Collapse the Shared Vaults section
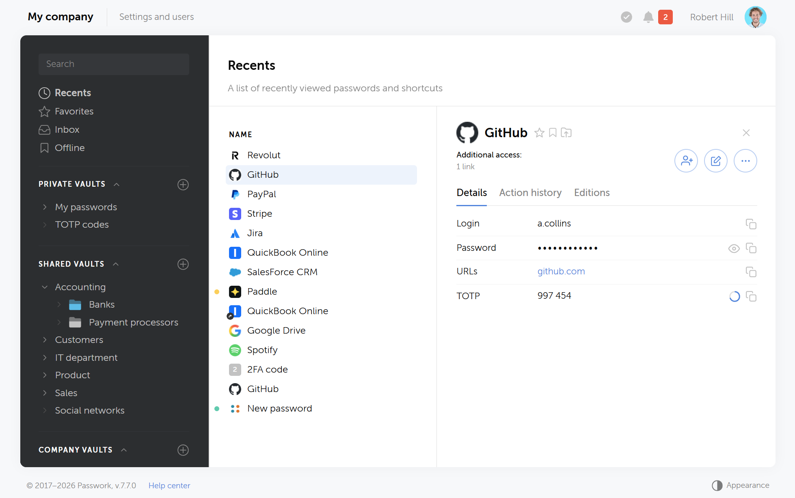This screenshot has height=498, width=795. 116,264
